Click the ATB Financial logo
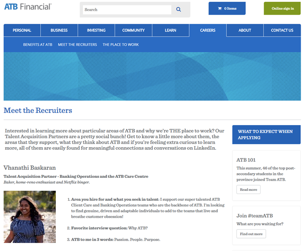 [x=28, y=6]
